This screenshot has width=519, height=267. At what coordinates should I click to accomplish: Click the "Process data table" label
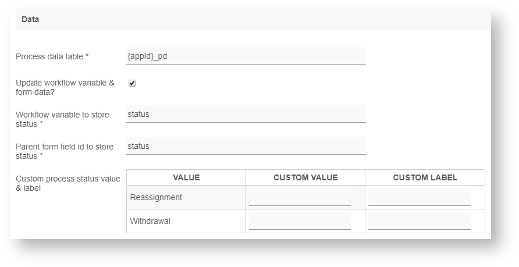[x=49, y=56]
